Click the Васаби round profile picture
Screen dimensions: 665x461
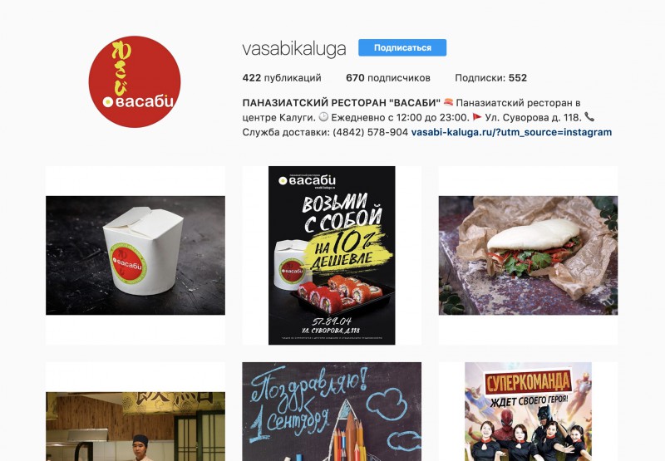pyautogui.click(x=135, y=81)
